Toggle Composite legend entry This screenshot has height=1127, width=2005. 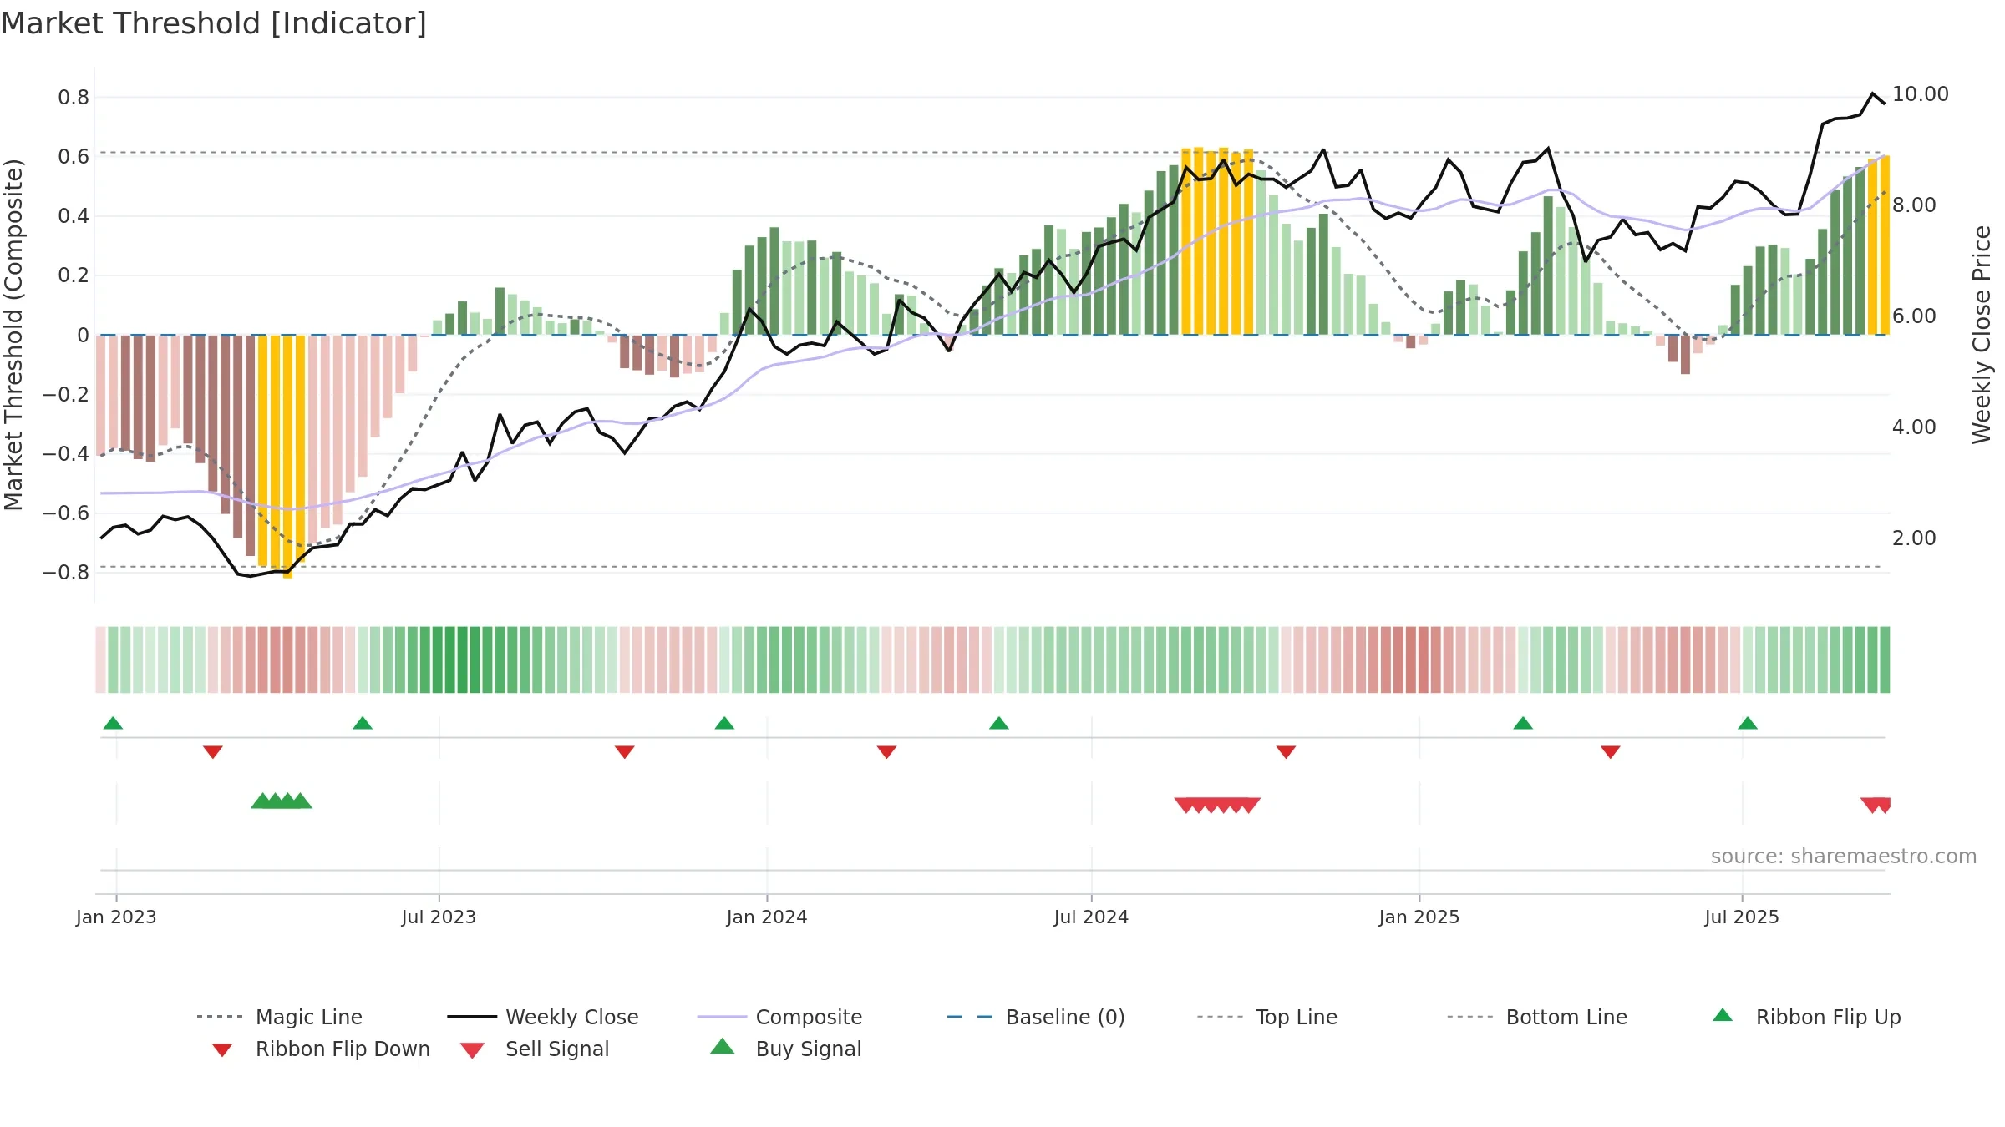779,1017
